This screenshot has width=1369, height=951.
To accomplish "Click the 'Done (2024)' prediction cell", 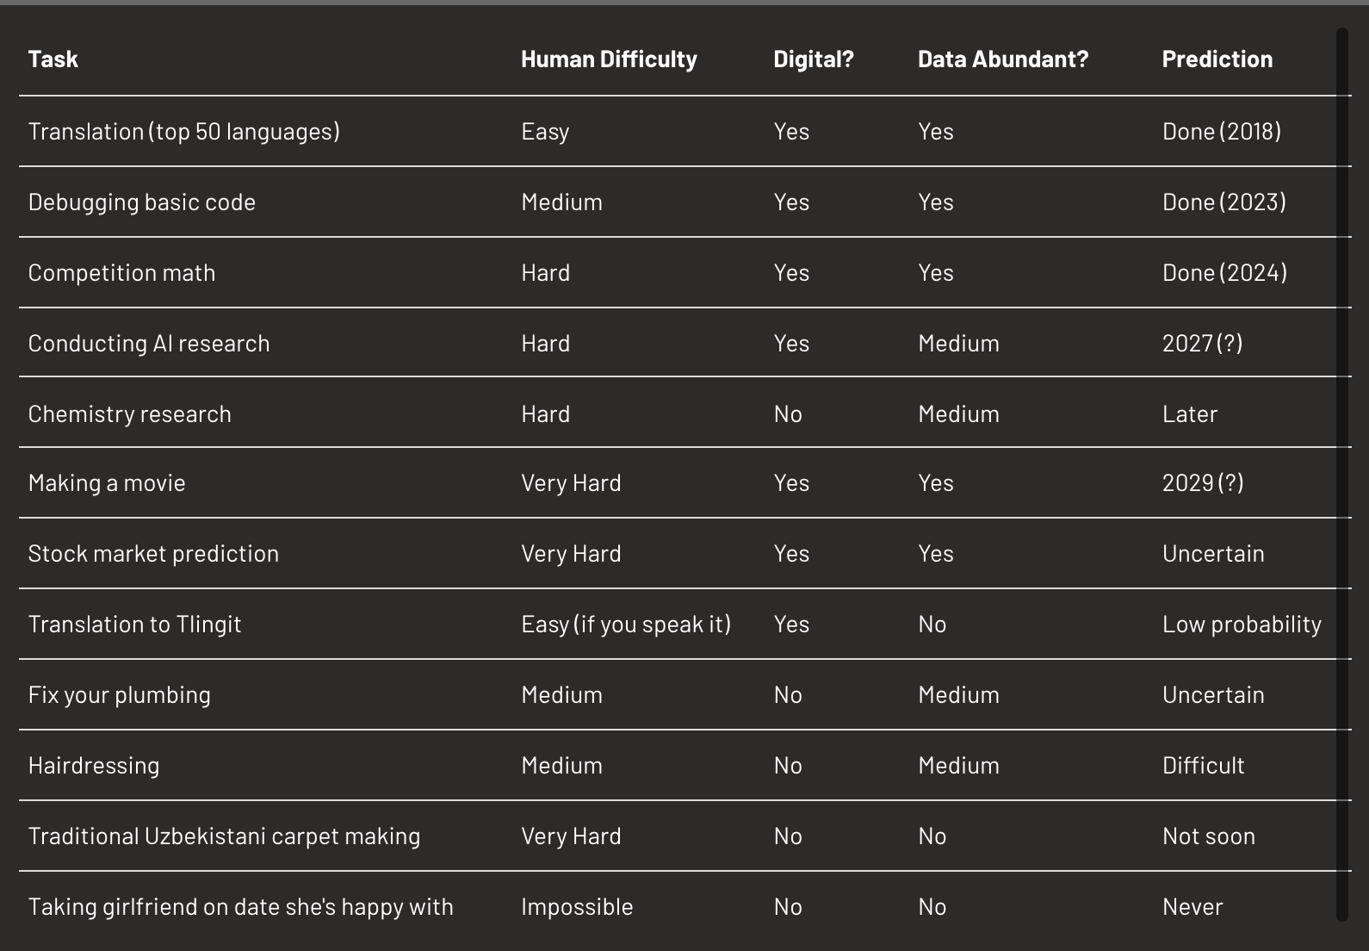I will pyautogui.click(x=1224, y=273).
